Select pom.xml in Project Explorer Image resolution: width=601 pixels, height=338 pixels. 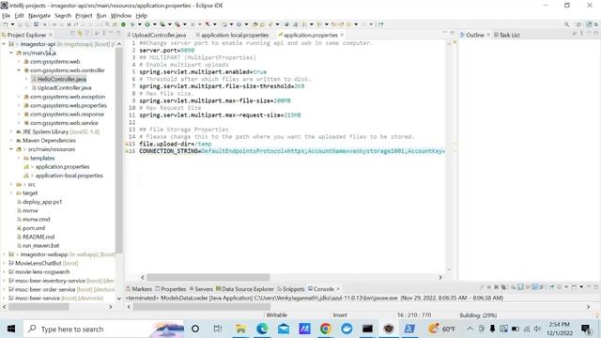(x=34, y=228)
